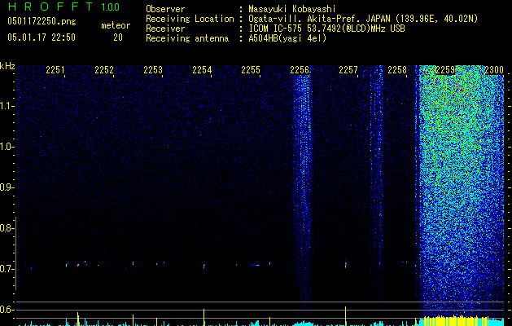The height and width of the screenshot is (326, 512).
Task: Click the 'Receiver' field label
Action: click(x=165, y=29)
